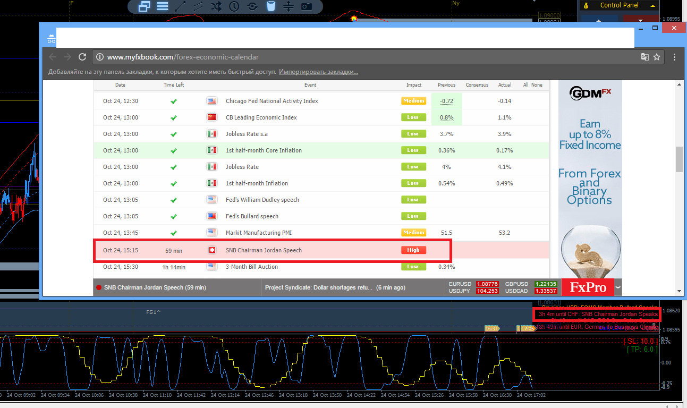Click the blue up-arrow buy button
687x408 pixels.
coord(598,19)
